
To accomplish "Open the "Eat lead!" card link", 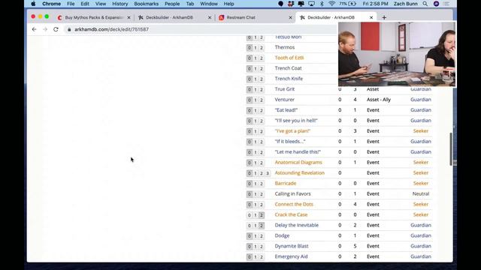I will [286, 110].
